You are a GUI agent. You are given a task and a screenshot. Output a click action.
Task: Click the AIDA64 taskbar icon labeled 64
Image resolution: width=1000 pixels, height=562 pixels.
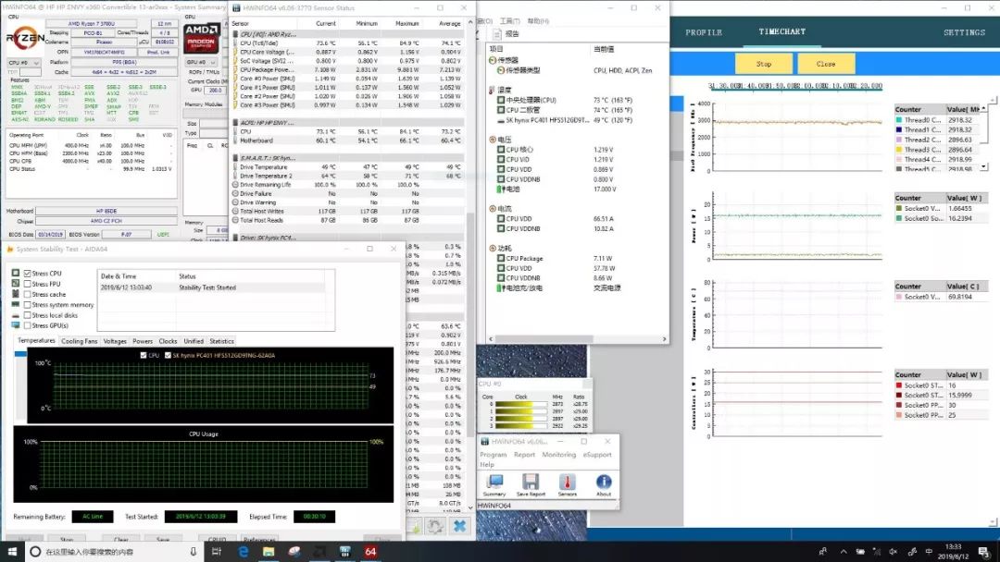tap(370, 552)
